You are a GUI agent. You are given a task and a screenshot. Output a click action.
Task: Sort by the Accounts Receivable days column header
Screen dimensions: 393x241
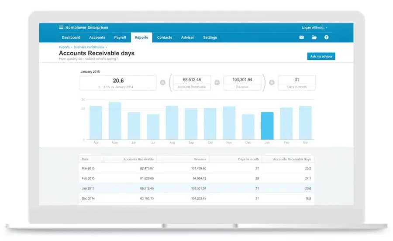[x=292, y=160]
